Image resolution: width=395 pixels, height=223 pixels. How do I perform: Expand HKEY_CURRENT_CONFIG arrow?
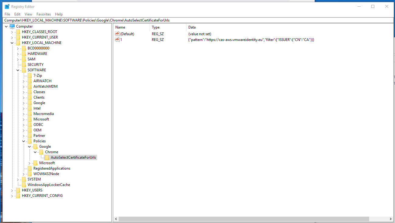(x=12, y=196)
